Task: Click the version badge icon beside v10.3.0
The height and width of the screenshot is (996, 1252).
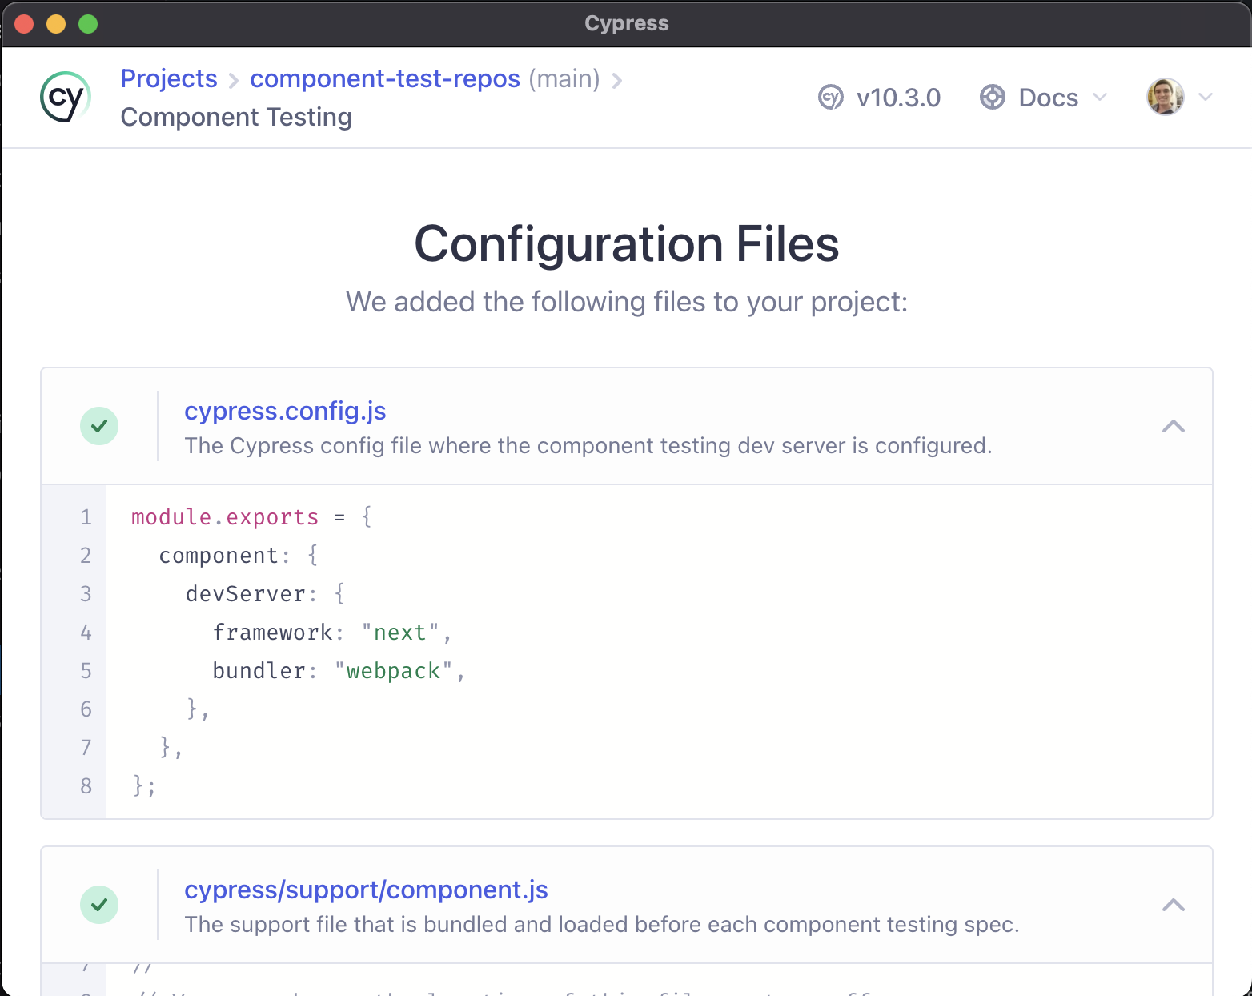Action: (x=832, y=97)
